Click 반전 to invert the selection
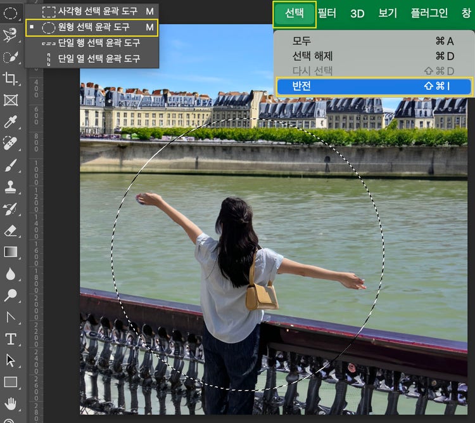This screenshot has width=475, height=423. [374, 86]
